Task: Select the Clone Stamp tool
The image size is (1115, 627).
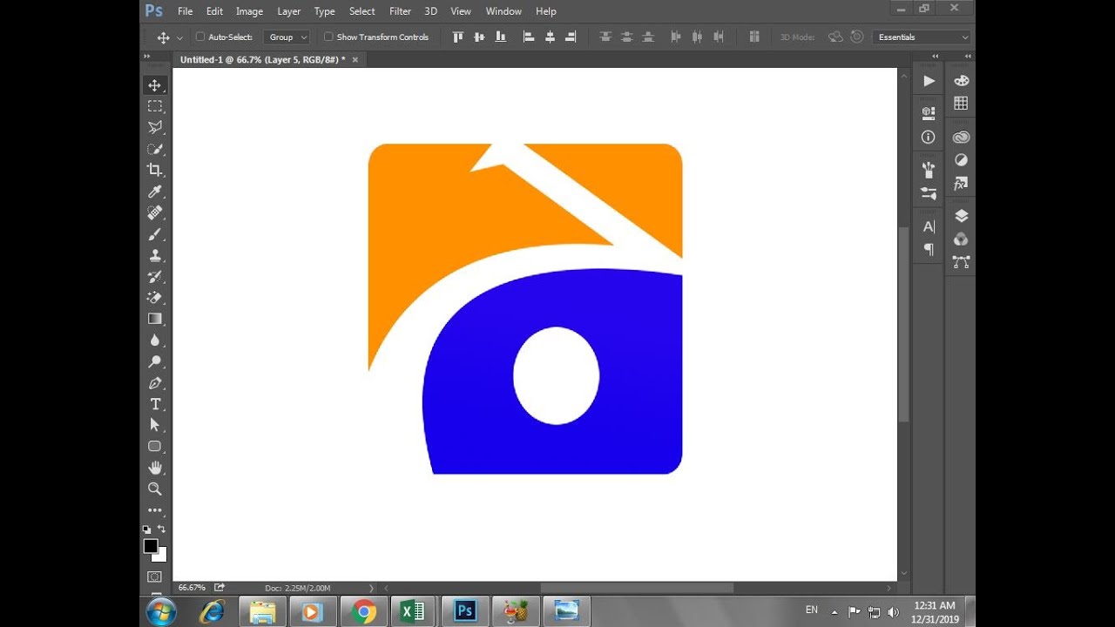Action: [x=155, y=255]
